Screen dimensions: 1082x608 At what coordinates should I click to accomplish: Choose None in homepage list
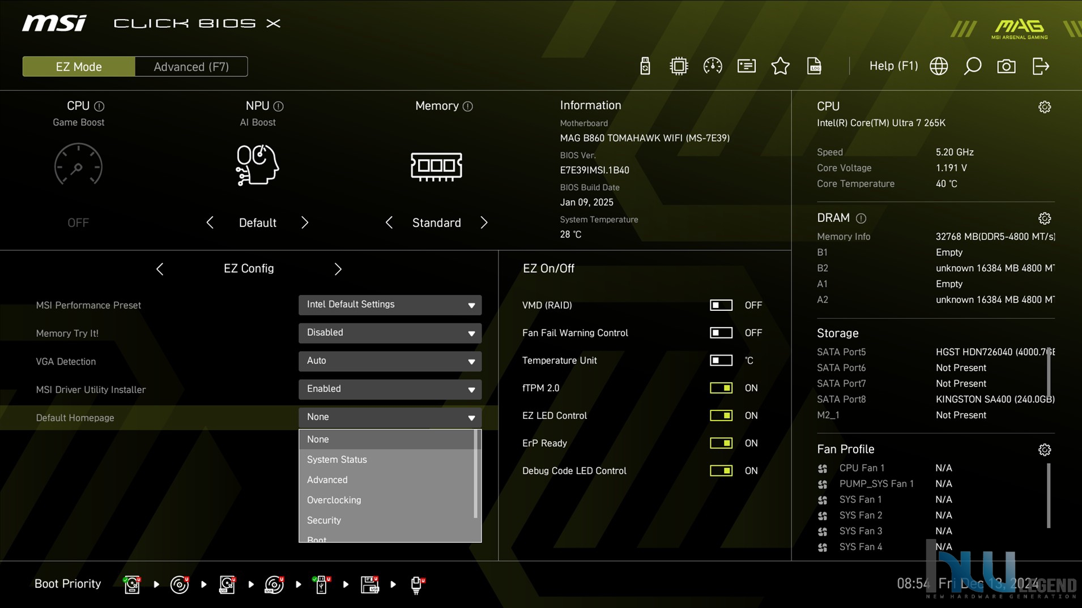386,439
